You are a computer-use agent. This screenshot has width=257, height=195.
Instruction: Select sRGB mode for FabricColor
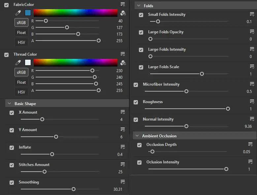pos(21,23)
